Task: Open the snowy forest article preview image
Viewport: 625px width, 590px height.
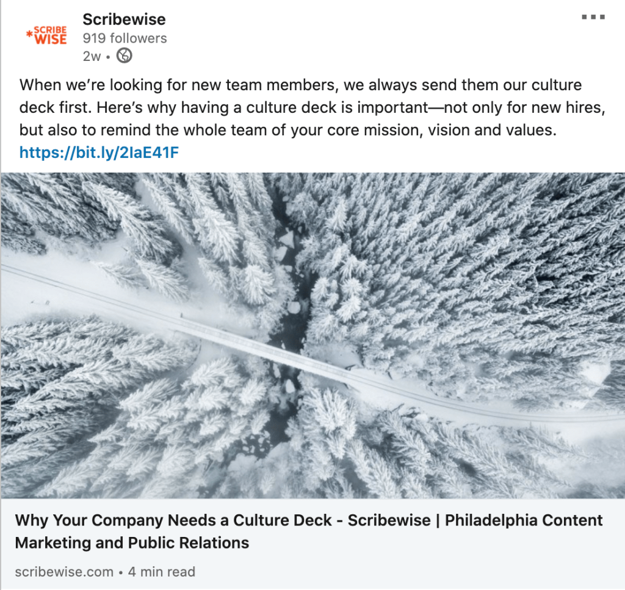Action: [x=313, y=335]
